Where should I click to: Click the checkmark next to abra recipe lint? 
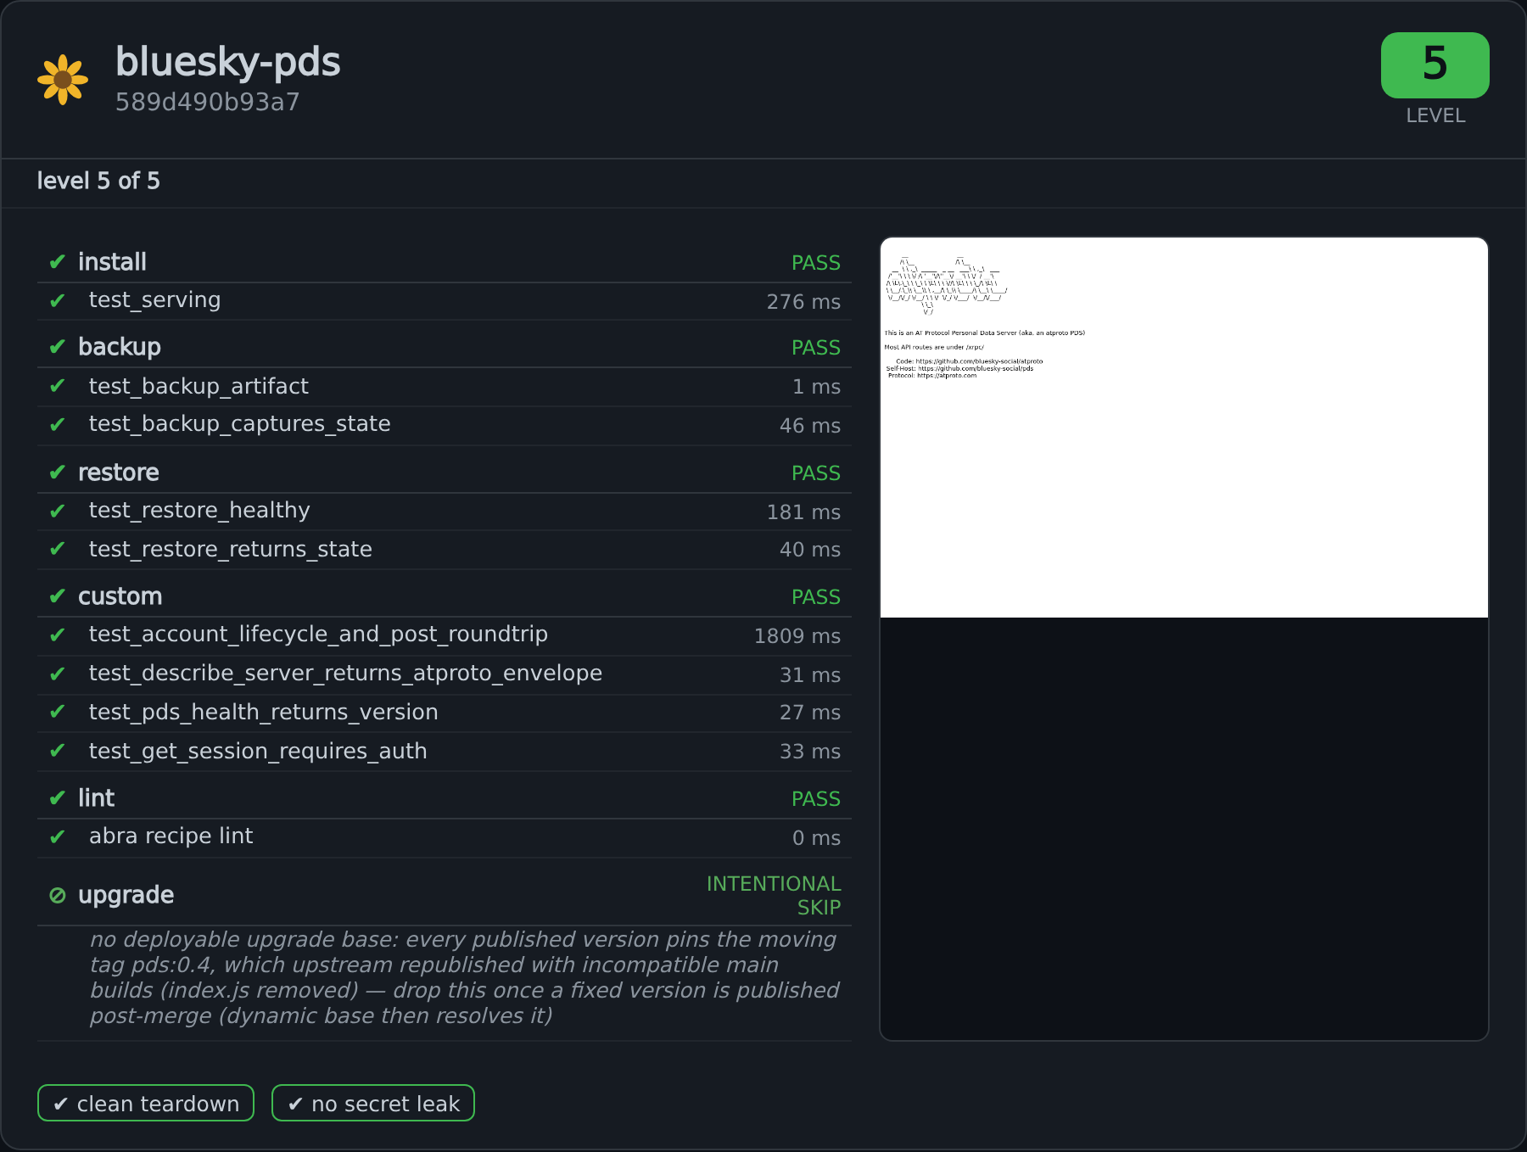point(58,837)
